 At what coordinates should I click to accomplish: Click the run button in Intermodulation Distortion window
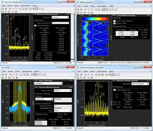[78, 77]
